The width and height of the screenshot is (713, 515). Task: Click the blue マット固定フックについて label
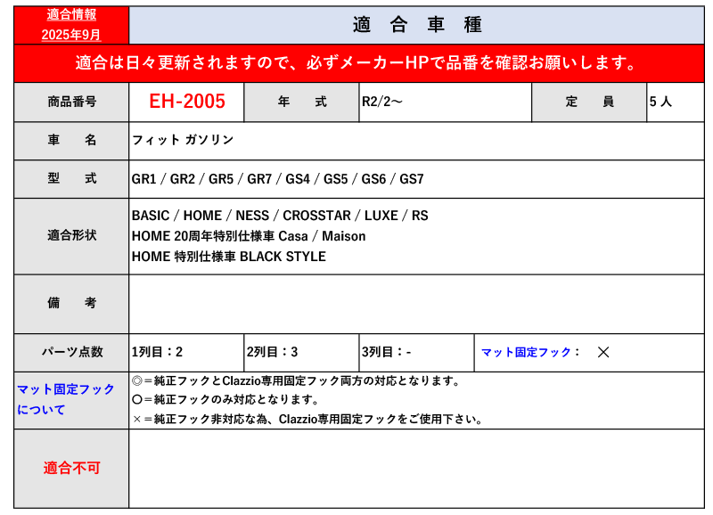[x=66, y=399]
